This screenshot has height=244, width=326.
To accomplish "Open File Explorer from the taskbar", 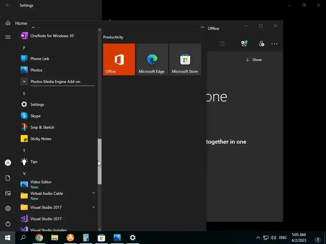I will click(x=55, y=238).
